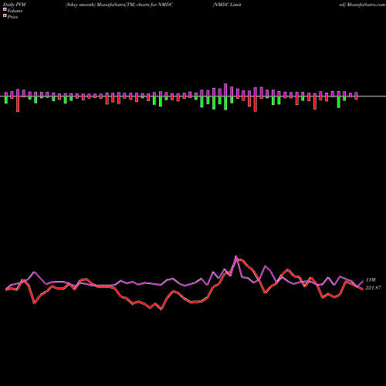Click the 221.87 price value label
Screen dimensions: 386x386
coord(373,288)
